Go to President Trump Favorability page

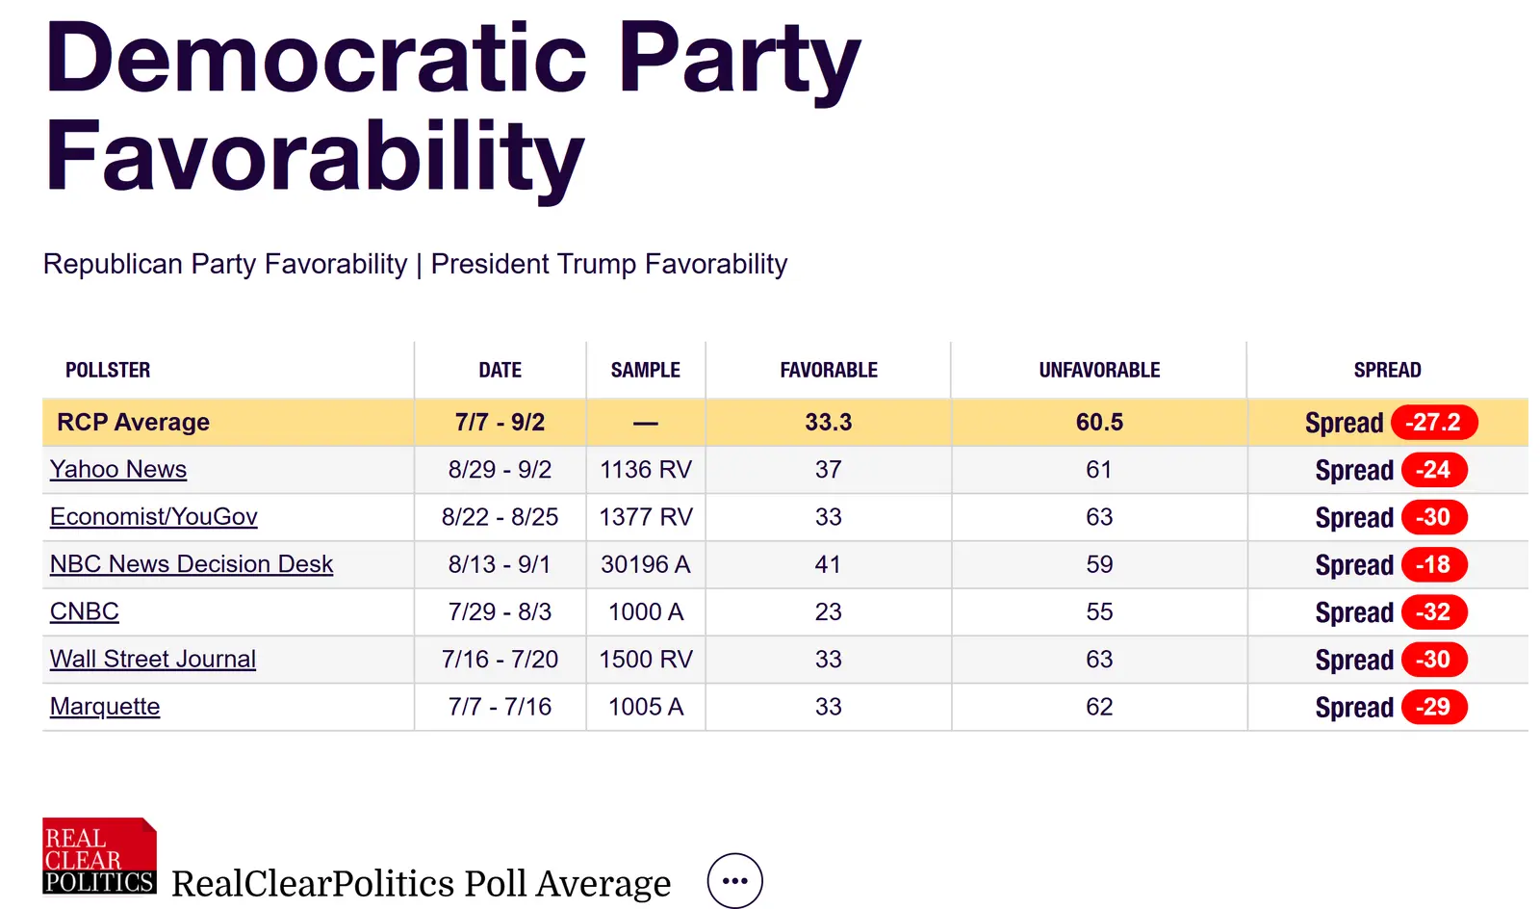point(609,264)
